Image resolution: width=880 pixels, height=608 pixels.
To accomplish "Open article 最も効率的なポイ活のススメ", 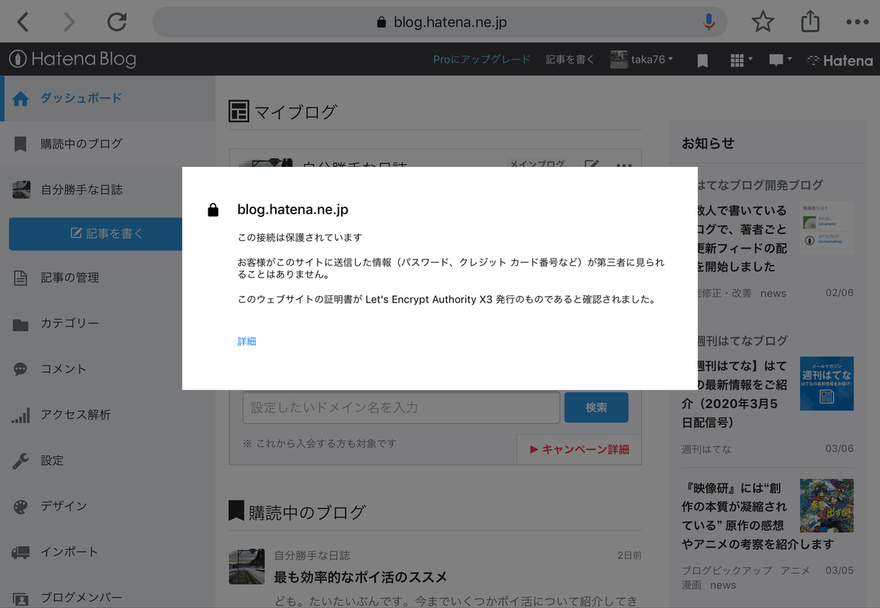I will tap(360, 577).
